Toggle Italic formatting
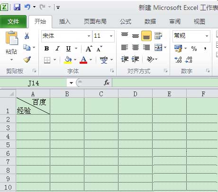 click(x=57, y=49)
